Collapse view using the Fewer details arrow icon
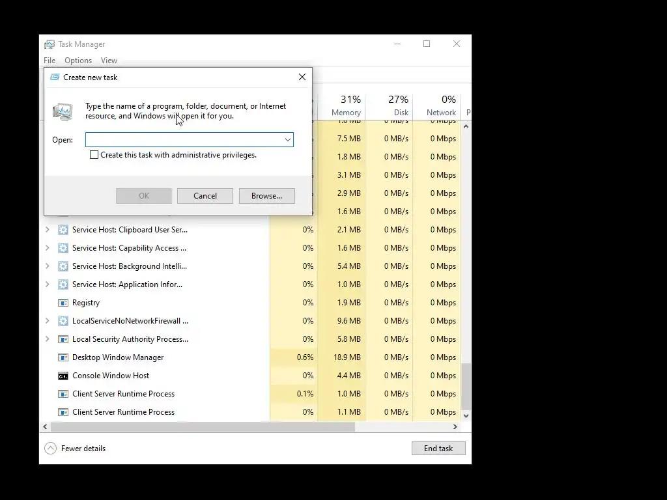The width and height of the screenshot is (667, 500). [50, 448]
